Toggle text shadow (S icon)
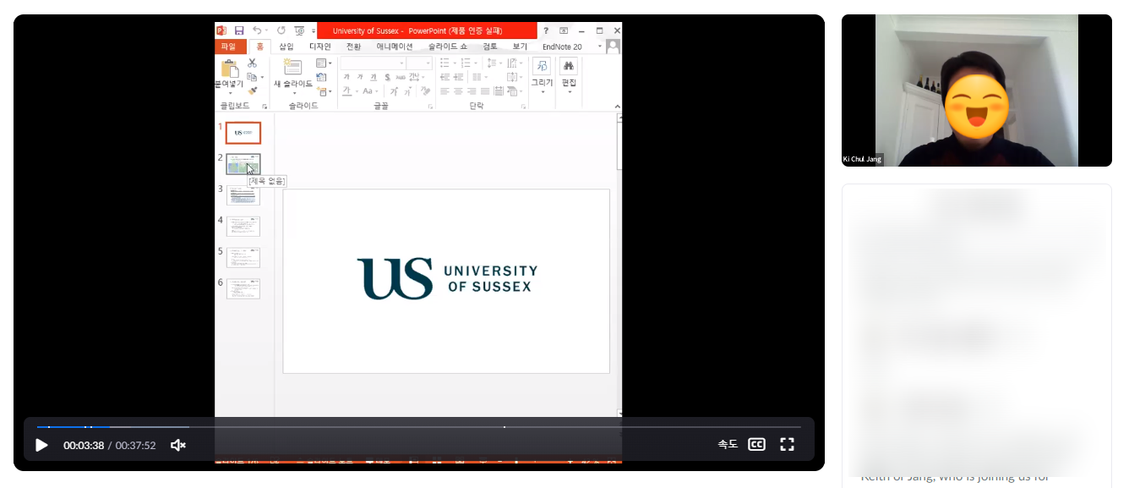This screenshot has width=1129, height=488. click(x=387, y=77)
